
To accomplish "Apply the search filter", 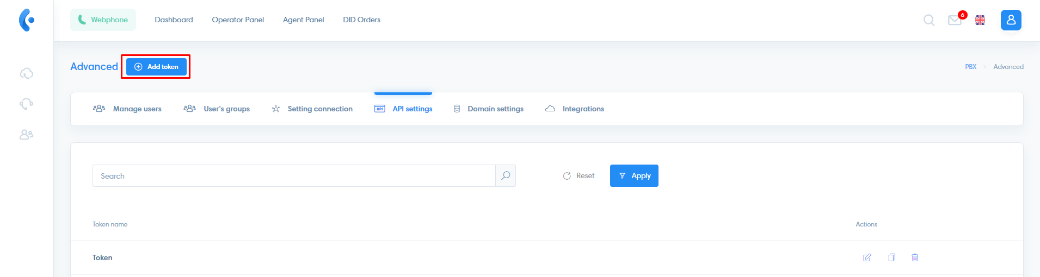I will click(634, 176).
